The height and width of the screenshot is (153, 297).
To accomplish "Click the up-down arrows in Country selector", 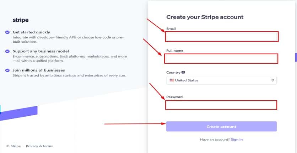I will click(272, 80).
